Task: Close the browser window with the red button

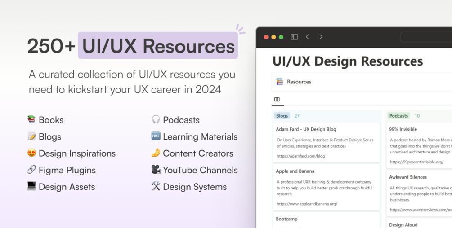Action: pyautogui.click(x=266, y=37)
